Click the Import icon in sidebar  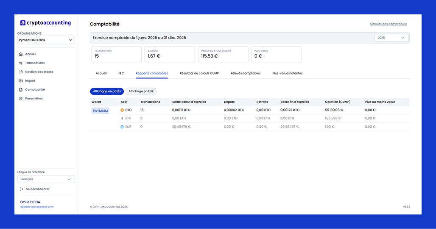(x=21, y=81)
